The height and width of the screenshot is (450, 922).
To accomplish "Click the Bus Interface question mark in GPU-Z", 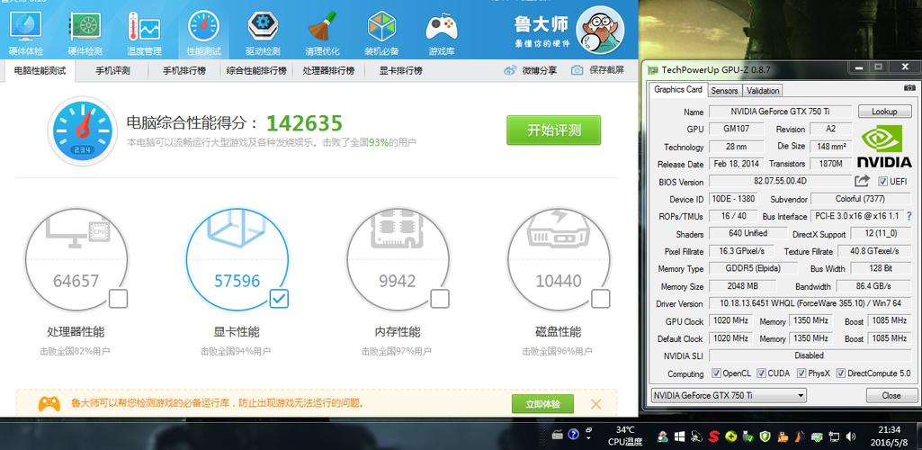I will (909, 217).
